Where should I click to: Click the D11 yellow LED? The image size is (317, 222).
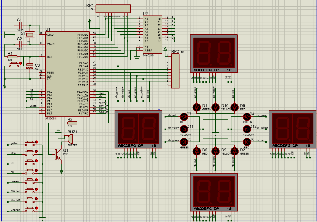click(184, 129)
